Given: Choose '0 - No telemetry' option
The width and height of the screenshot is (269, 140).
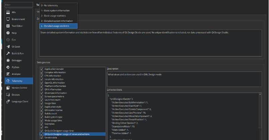Looking at the screenshot, I should pyautogui.click(x=58, y=5).
